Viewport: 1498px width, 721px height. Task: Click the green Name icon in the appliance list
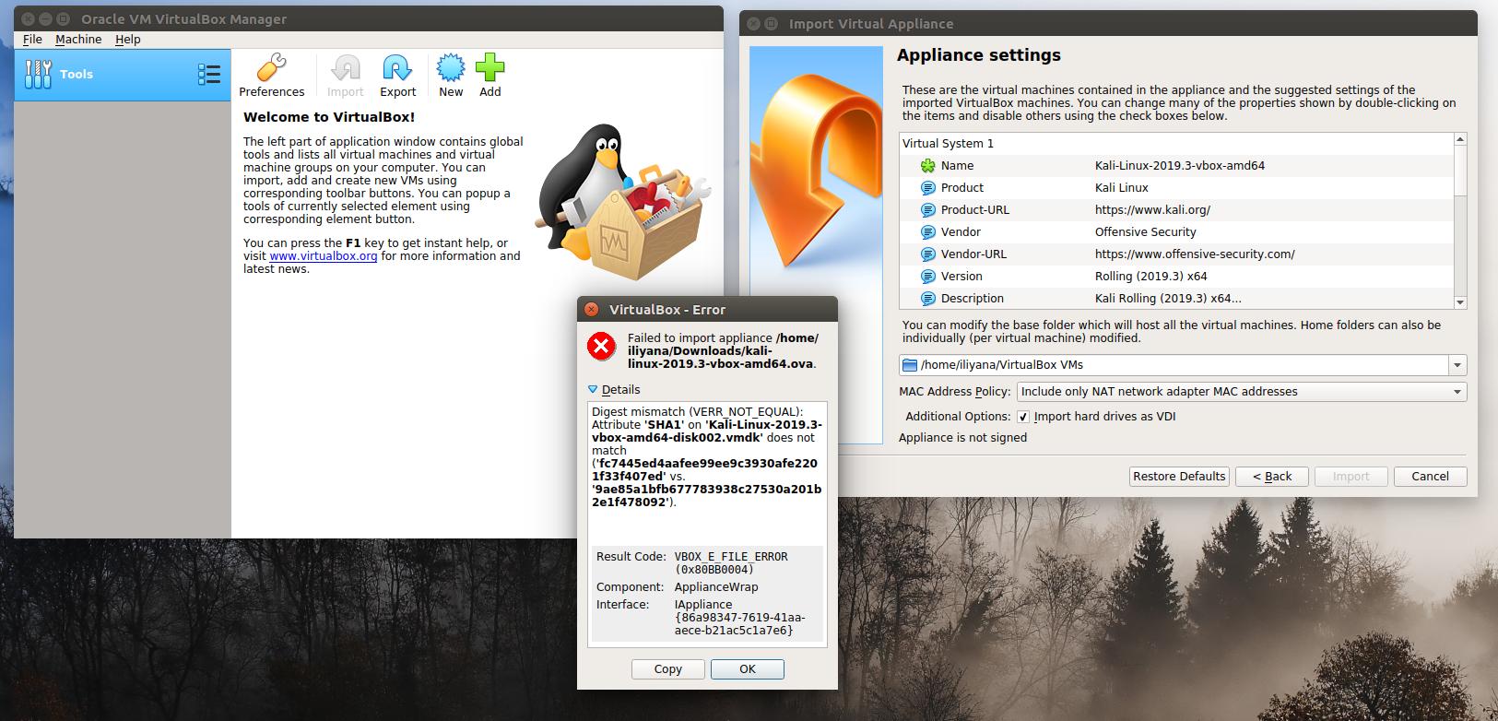tap(927, 166)
